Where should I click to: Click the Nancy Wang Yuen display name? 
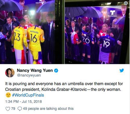tap(35, 70)
